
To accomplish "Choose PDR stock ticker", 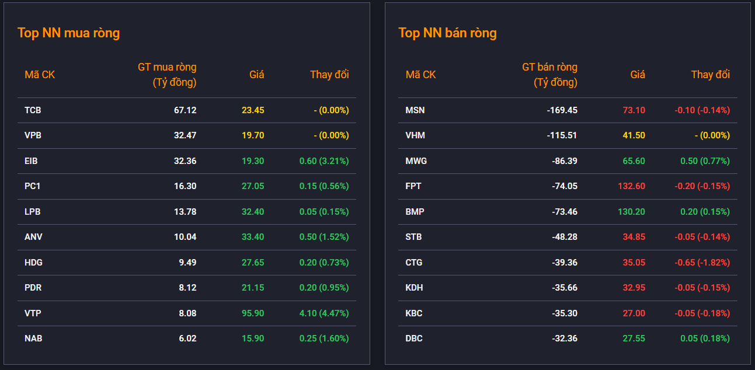I will (33, 288).
